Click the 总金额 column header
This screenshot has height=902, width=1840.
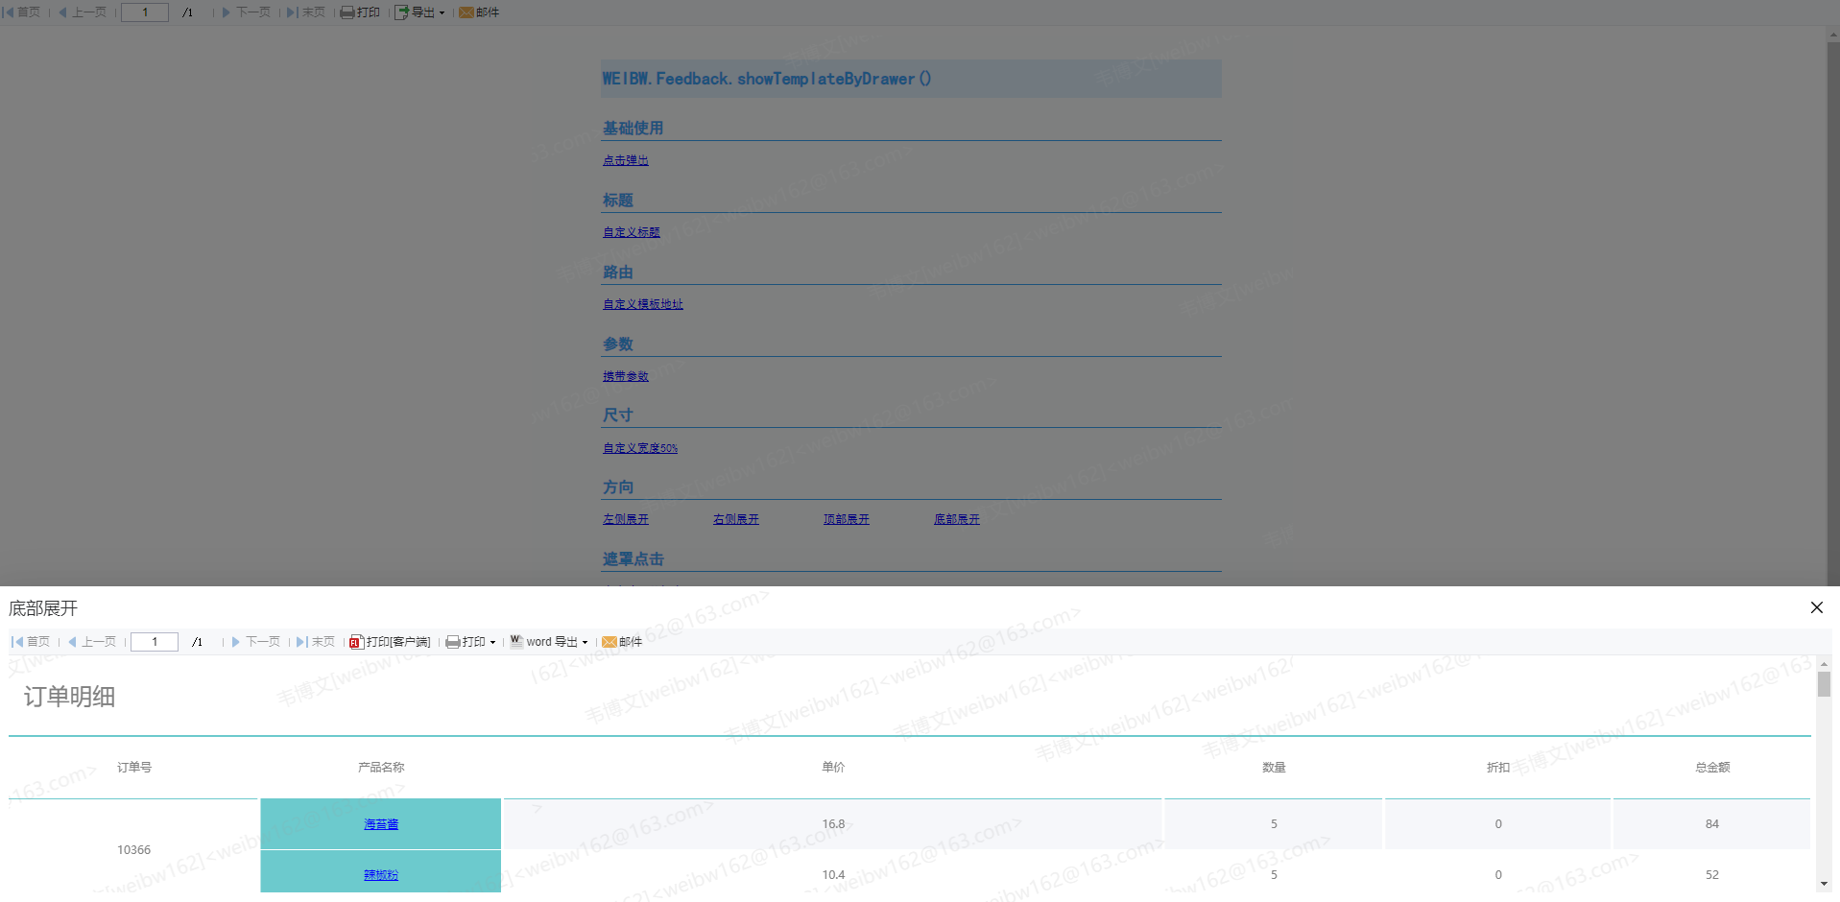tap(1712, 767)
